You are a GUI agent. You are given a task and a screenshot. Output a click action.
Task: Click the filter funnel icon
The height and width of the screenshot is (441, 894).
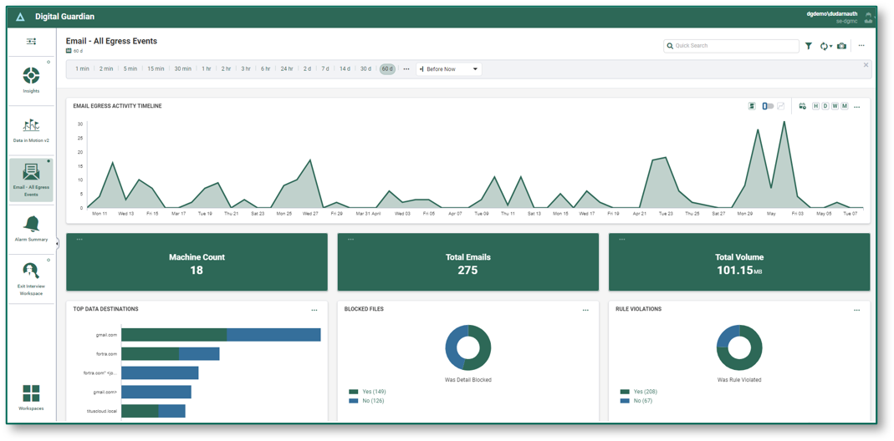809,46
